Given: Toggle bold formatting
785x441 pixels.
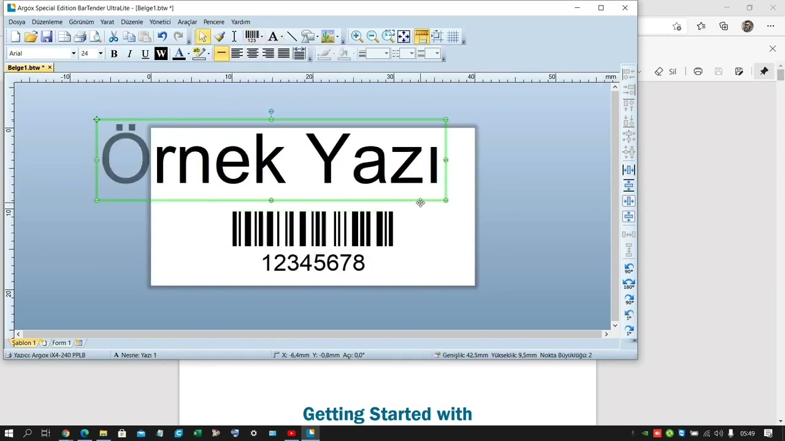Looking at the screenshot, I should click(113, 54).
